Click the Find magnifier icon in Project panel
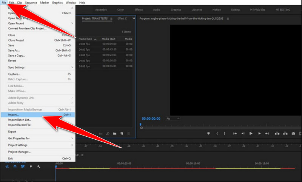Screen dimensions: 302x182 pyautogui.click(x=108, y=133)
